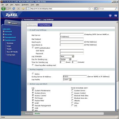Reload the page with the refresh icon
The width and height of the screenshot is (119, 119).
point(14,9)
